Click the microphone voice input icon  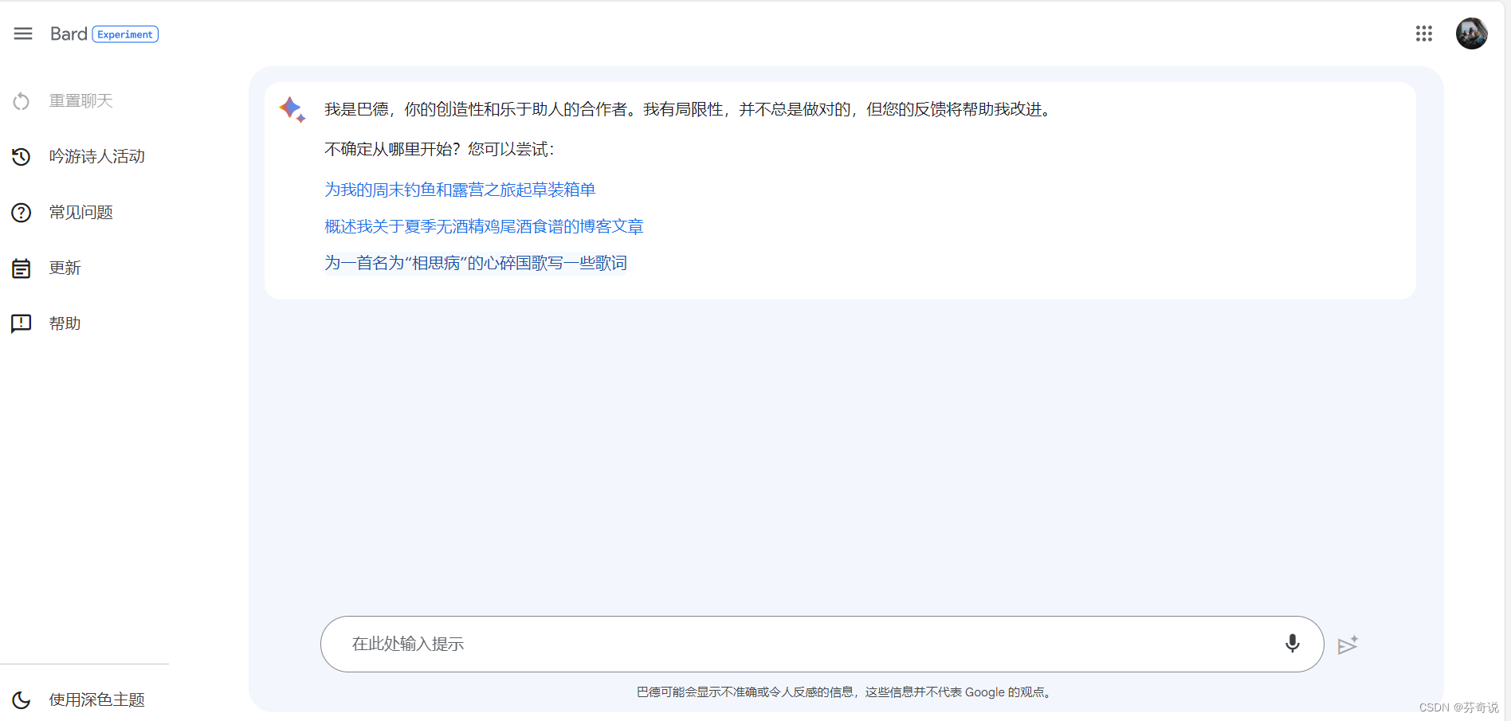tap(1292, 644)
